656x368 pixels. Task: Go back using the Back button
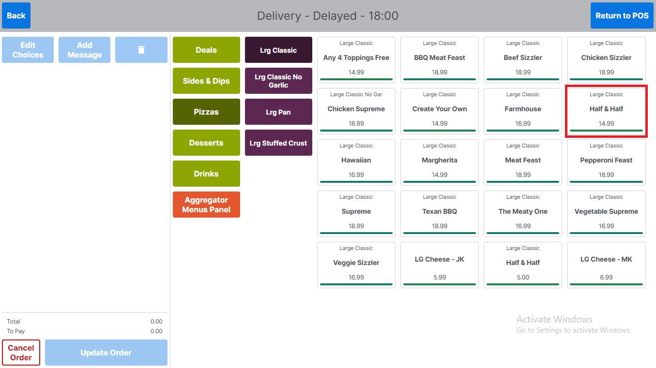tap(16, 15)
